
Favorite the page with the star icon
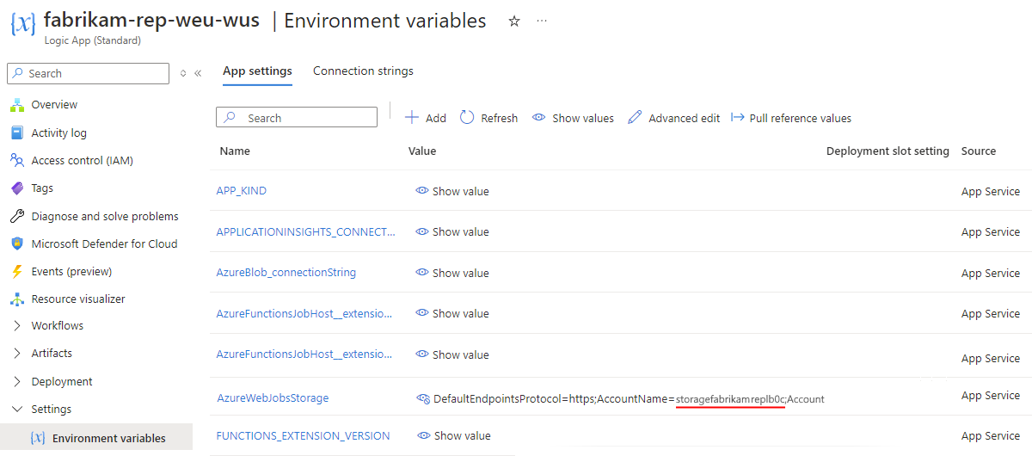tap(514, 22)
